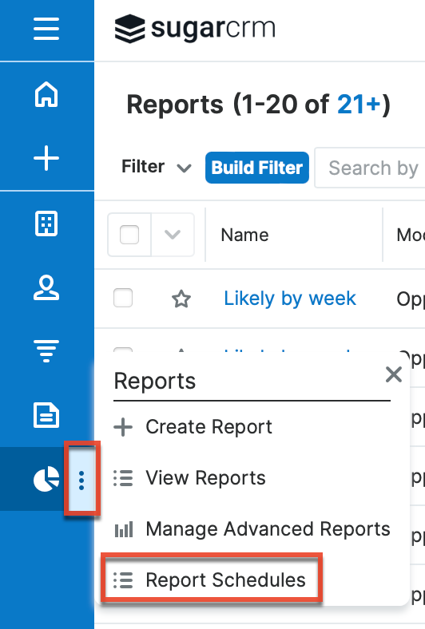425x629 pixels.
Task: Click the Reports three-dot menu
Action: (x=81, y=481)
